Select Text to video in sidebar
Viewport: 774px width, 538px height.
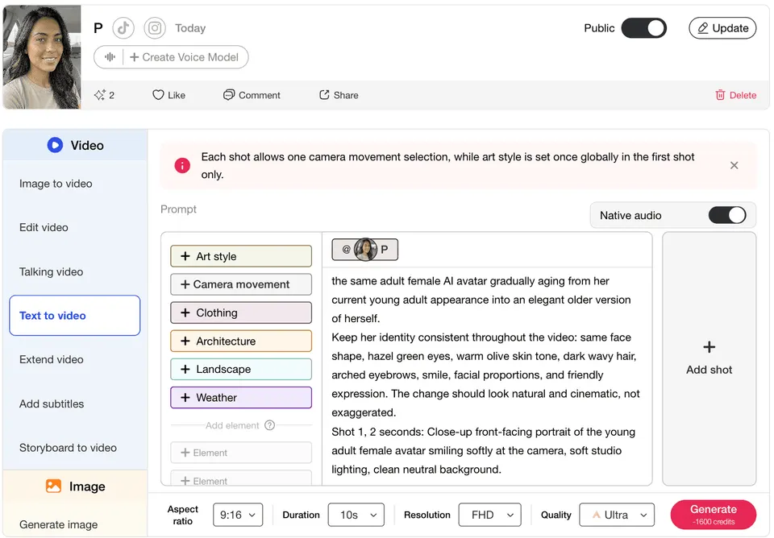[x=74, y=316]
